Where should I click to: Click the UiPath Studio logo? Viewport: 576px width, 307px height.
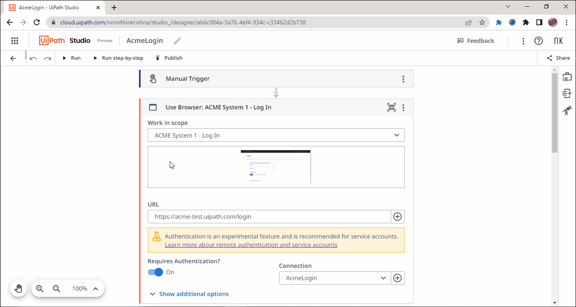64,40
